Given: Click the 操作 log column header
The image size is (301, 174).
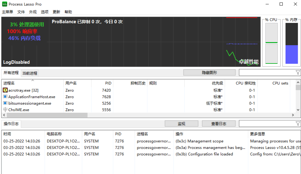Looking at the screenshot, I should pos(211,134).
